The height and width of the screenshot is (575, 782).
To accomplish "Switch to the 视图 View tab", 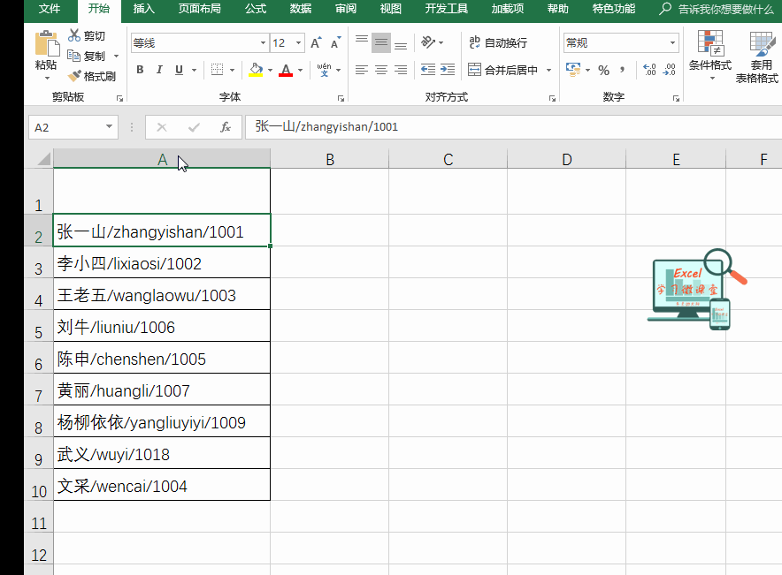I will pyautogui.click(x=390, y=9).
